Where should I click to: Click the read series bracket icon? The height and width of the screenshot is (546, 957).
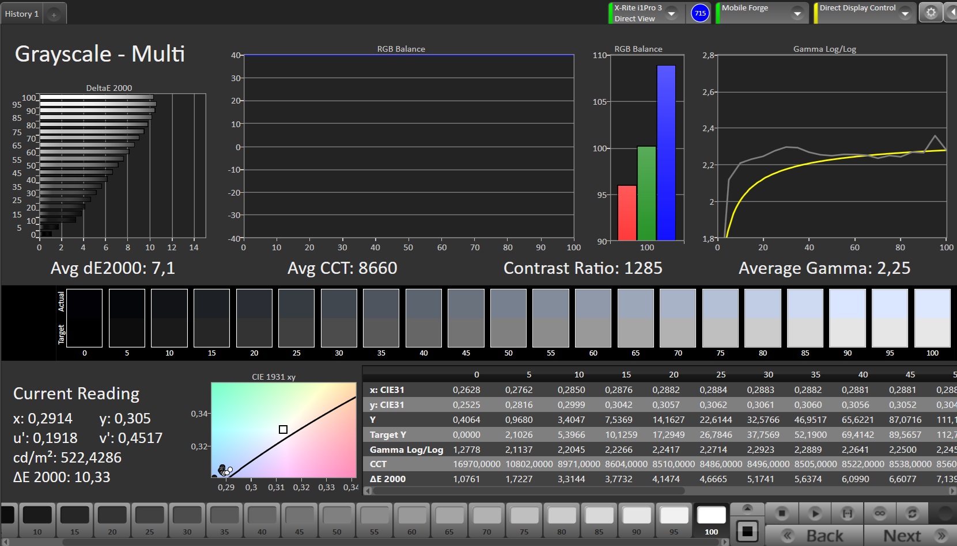(x=847, y=513)
